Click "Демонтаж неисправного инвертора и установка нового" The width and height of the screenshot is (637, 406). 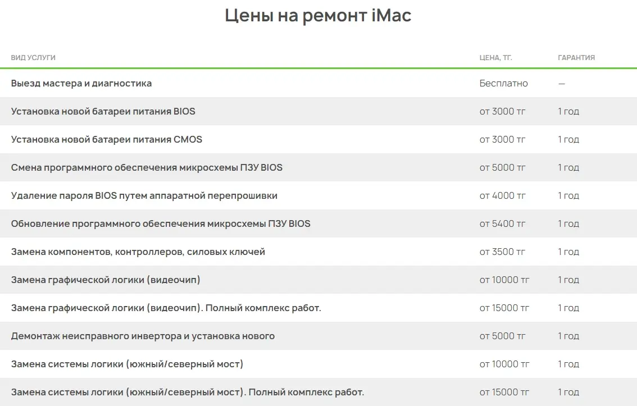143,336
